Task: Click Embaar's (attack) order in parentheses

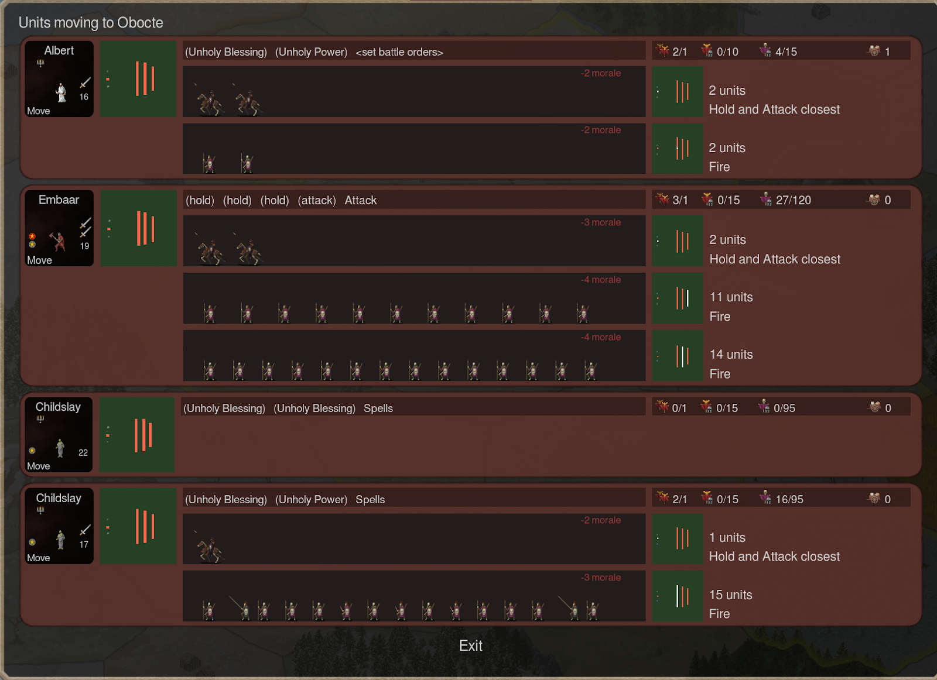Action: (x=317, y=201)
